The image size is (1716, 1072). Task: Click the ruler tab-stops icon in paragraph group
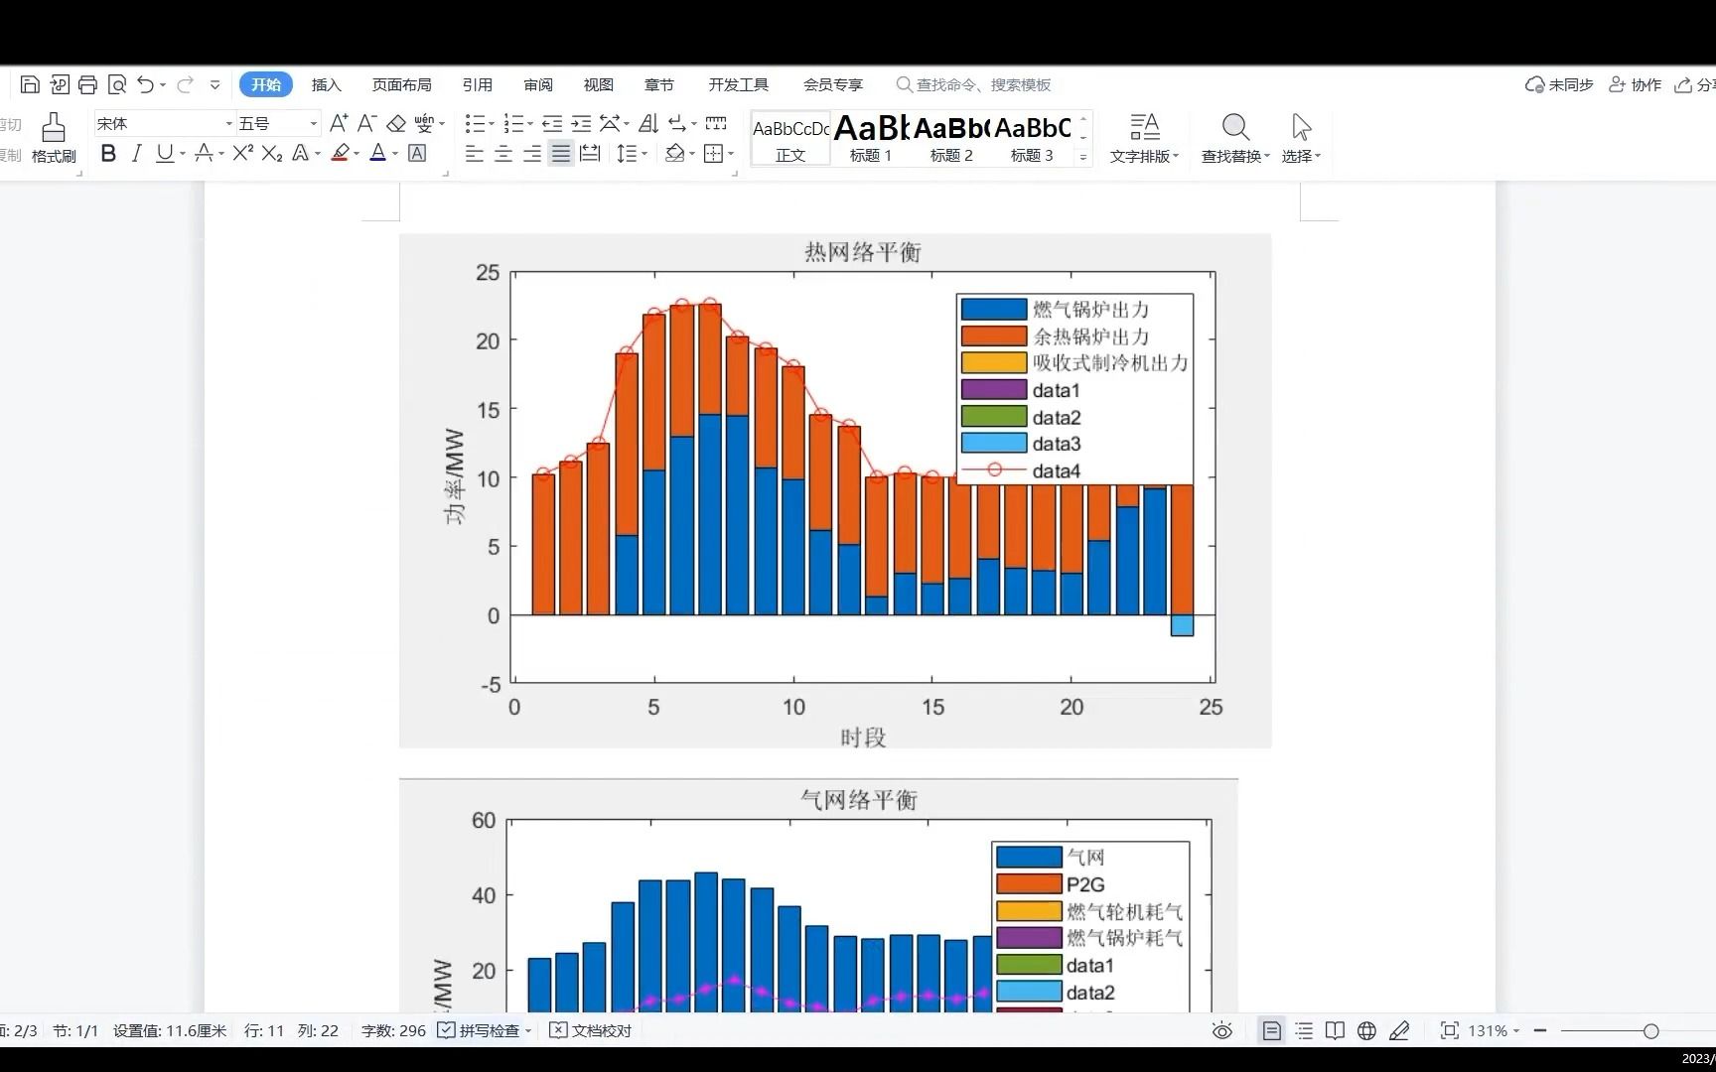click(716, 123)
